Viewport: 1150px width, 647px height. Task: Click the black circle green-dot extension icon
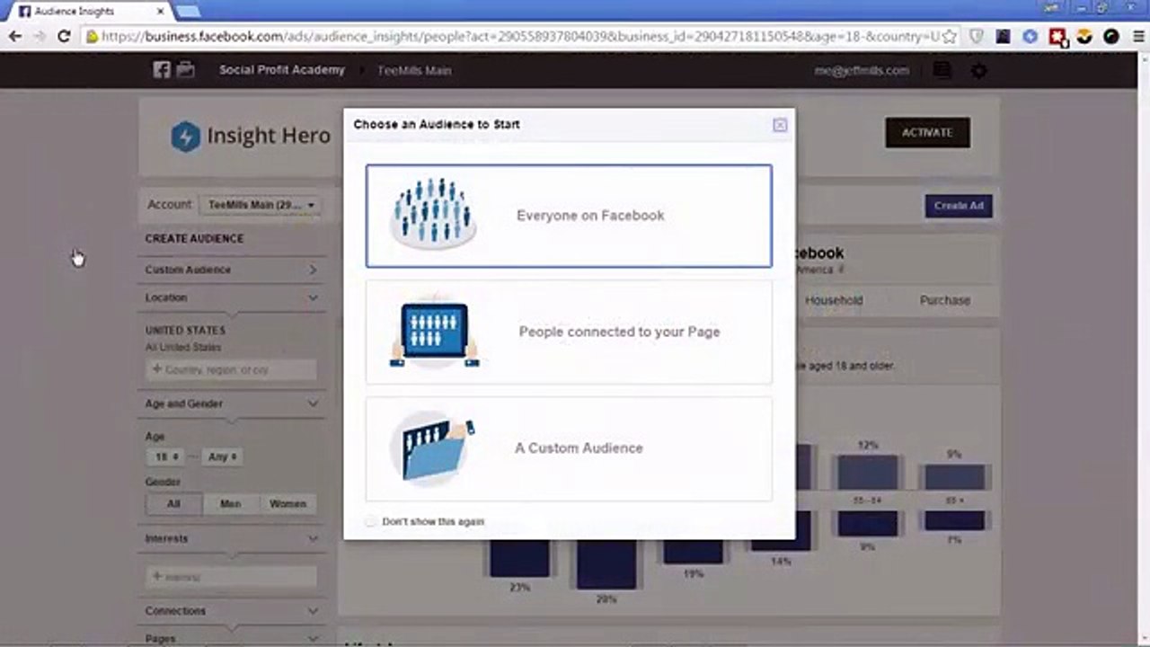1112,37
